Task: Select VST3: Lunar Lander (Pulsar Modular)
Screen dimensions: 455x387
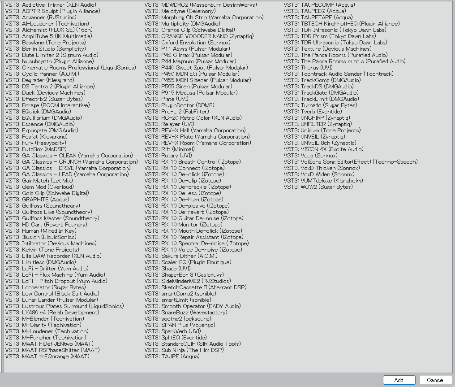Action: click(x=52, y=300)
